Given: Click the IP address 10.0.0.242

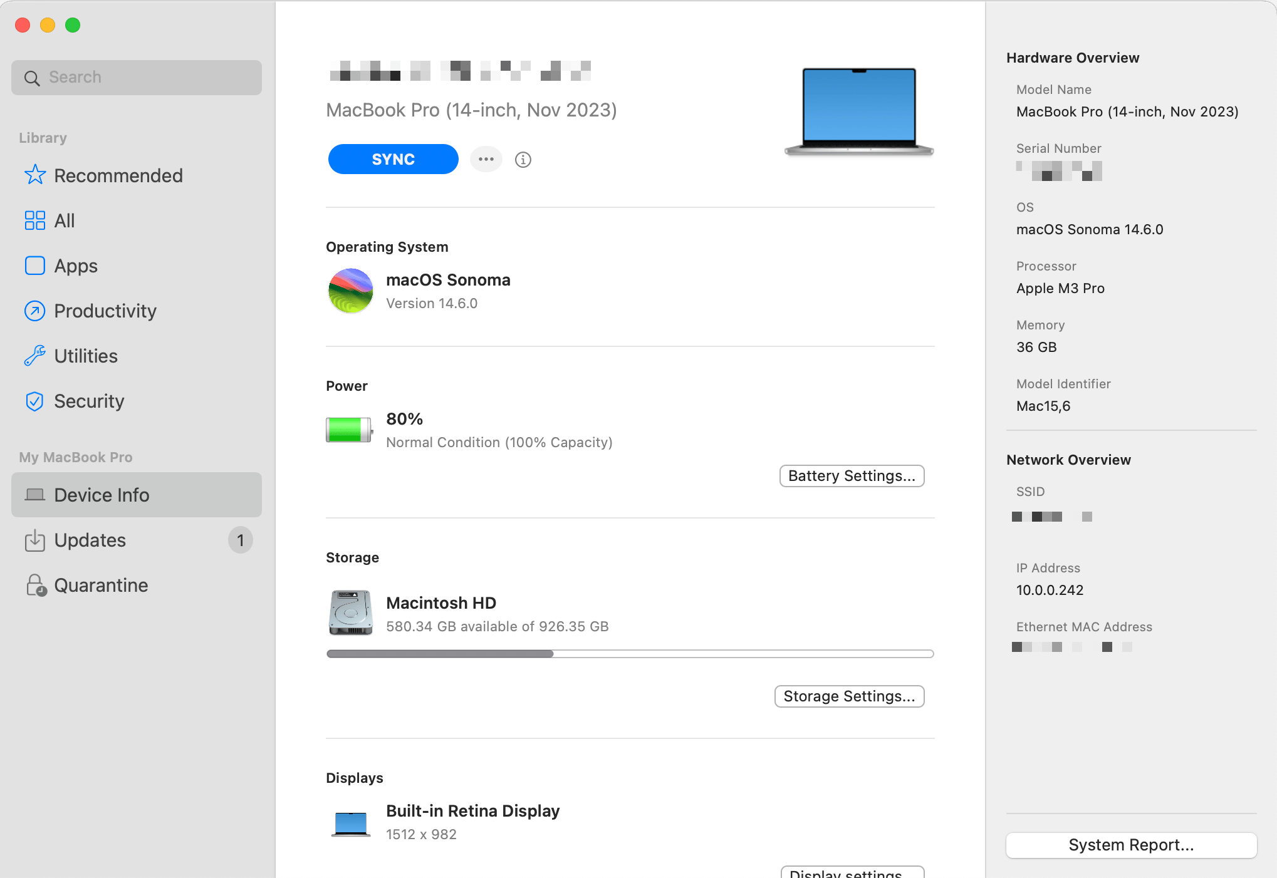Looking at the screenshot, I should 1050,590.
